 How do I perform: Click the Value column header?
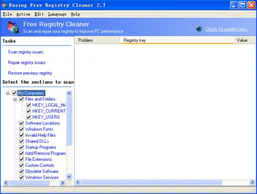245,40
